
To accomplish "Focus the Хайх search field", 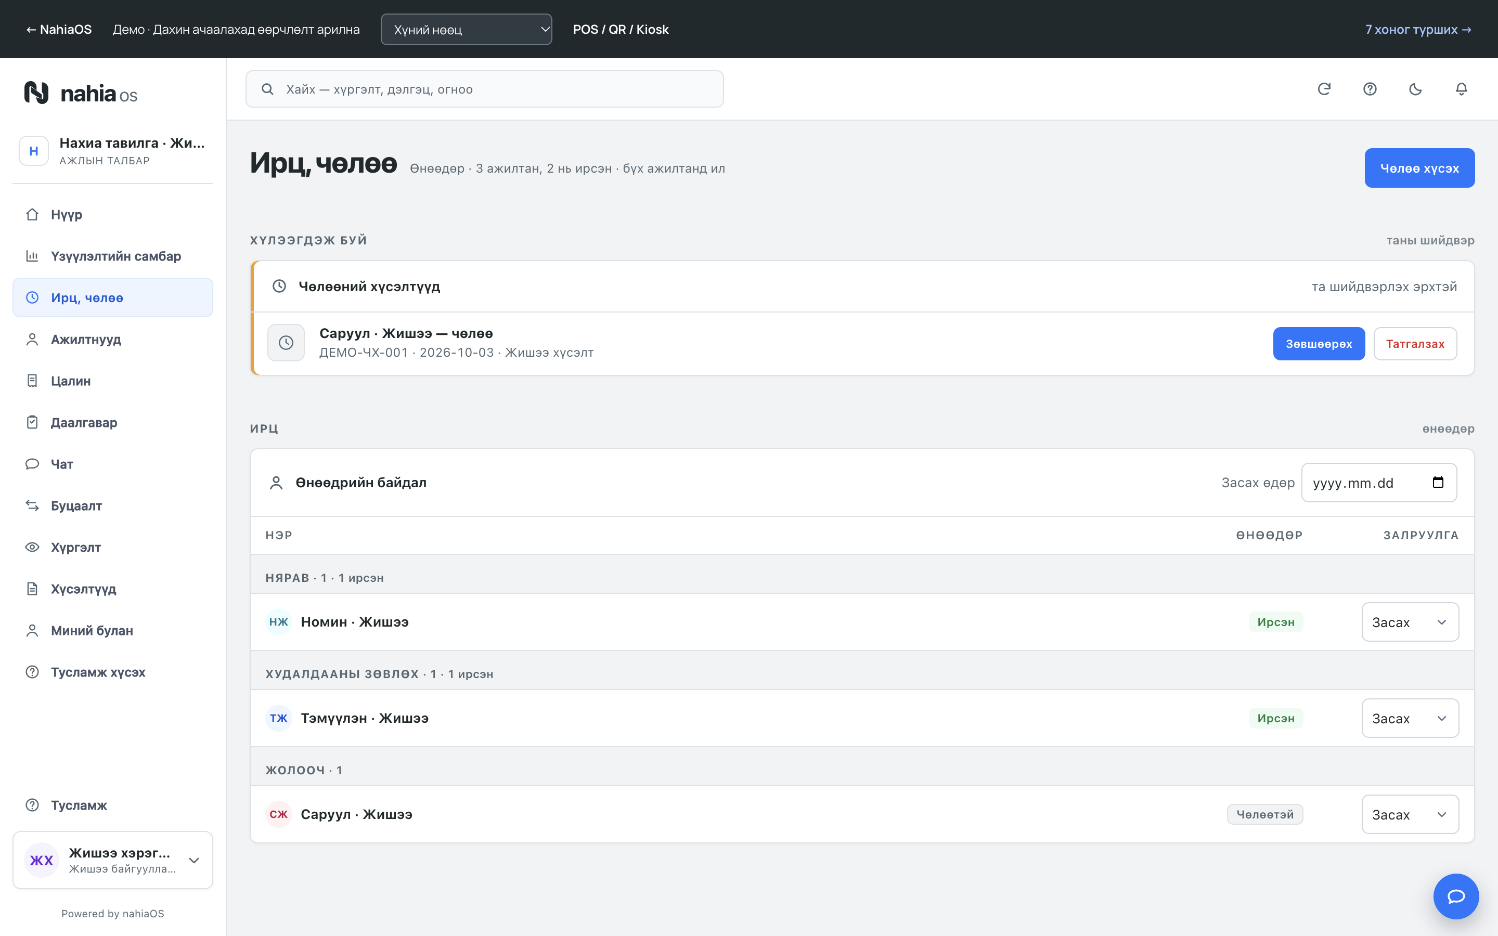I will point(485,89).
